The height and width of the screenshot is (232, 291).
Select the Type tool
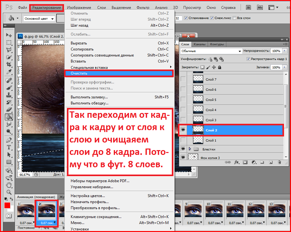[x=9, y=147]
